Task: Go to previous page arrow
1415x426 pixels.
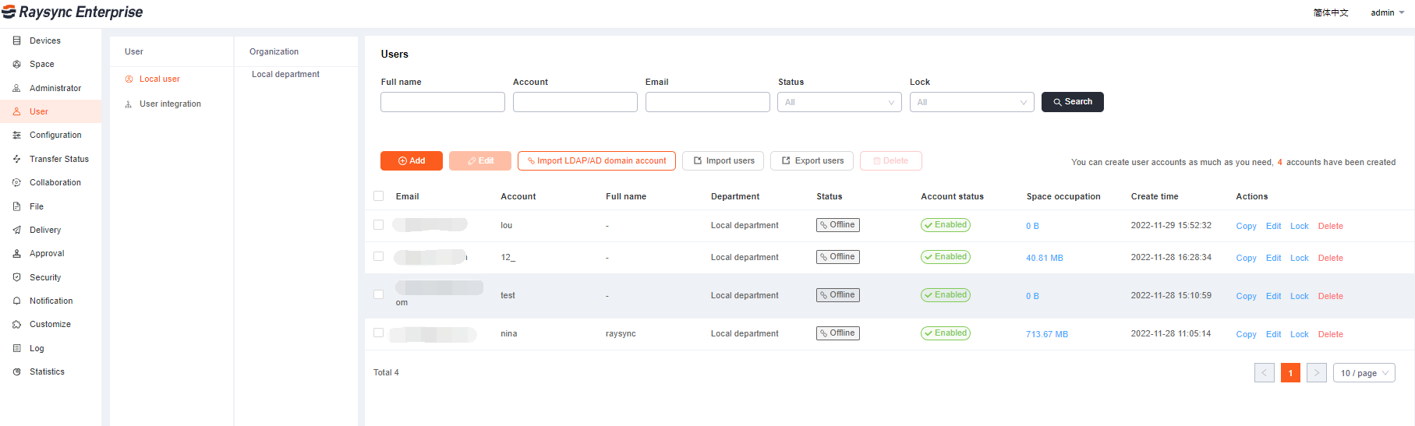Action: [x=1265, y=373]
